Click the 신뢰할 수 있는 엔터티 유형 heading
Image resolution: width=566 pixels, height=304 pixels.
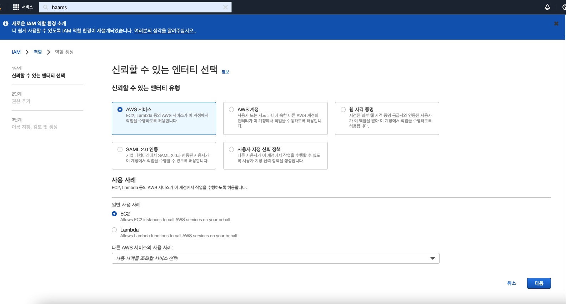146,88
